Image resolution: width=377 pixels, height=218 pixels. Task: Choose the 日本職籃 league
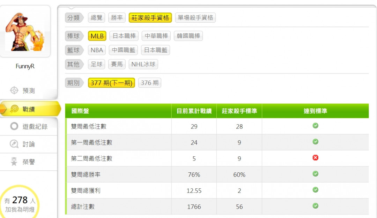point(156,50)
